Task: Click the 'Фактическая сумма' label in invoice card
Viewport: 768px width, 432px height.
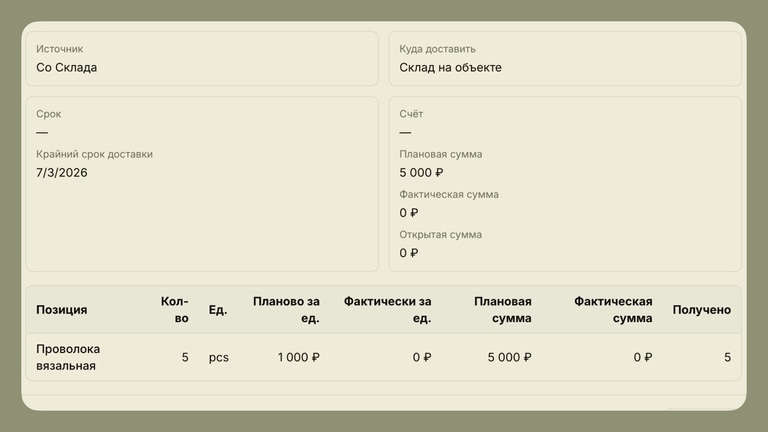Action: (449, 194)
